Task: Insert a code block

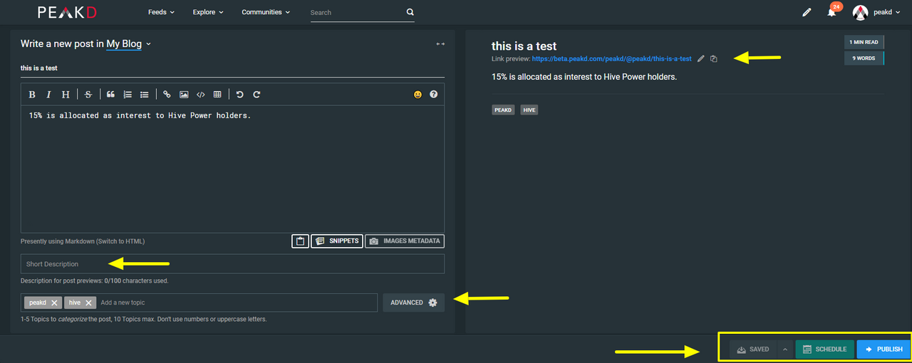Action: (200, 94)
